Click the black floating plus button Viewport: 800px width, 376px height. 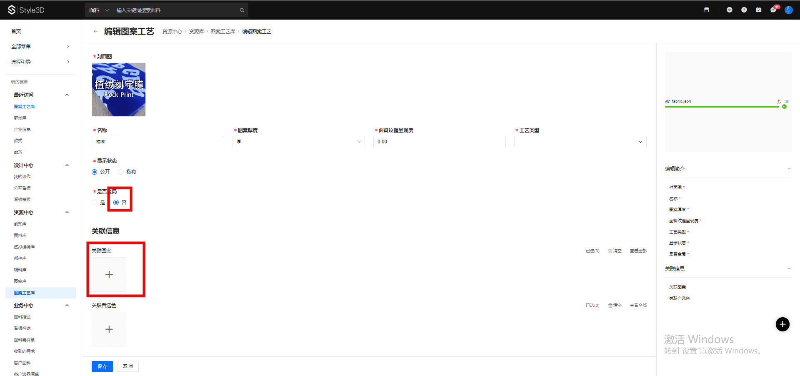(x=782, y=324)
